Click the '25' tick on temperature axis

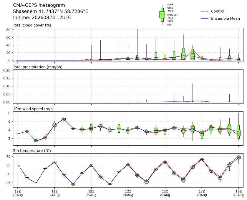(8, 183)
